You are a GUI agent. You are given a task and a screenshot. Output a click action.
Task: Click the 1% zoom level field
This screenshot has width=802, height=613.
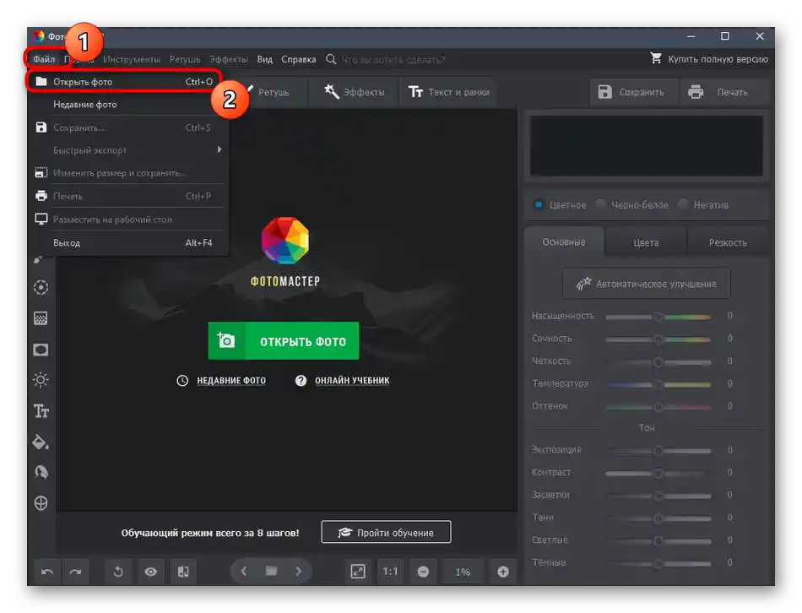coord(463,572)
